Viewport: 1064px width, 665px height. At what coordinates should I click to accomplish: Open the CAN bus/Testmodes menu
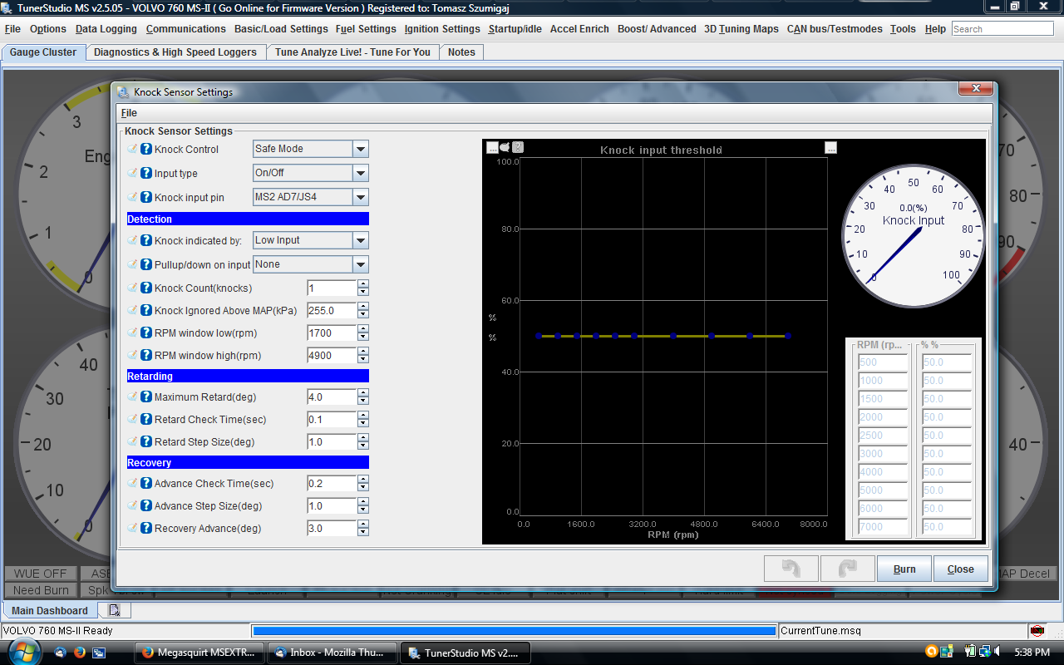tap(835, 29)
